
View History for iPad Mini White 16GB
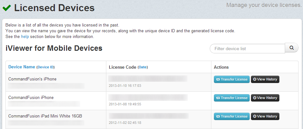pyautogui.click(x=265, y=117)
